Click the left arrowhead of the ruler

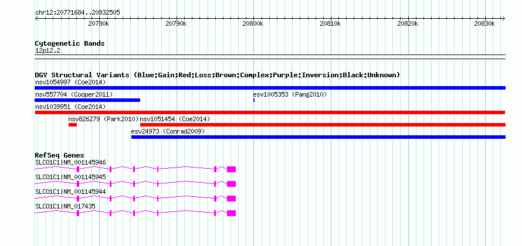36,19
